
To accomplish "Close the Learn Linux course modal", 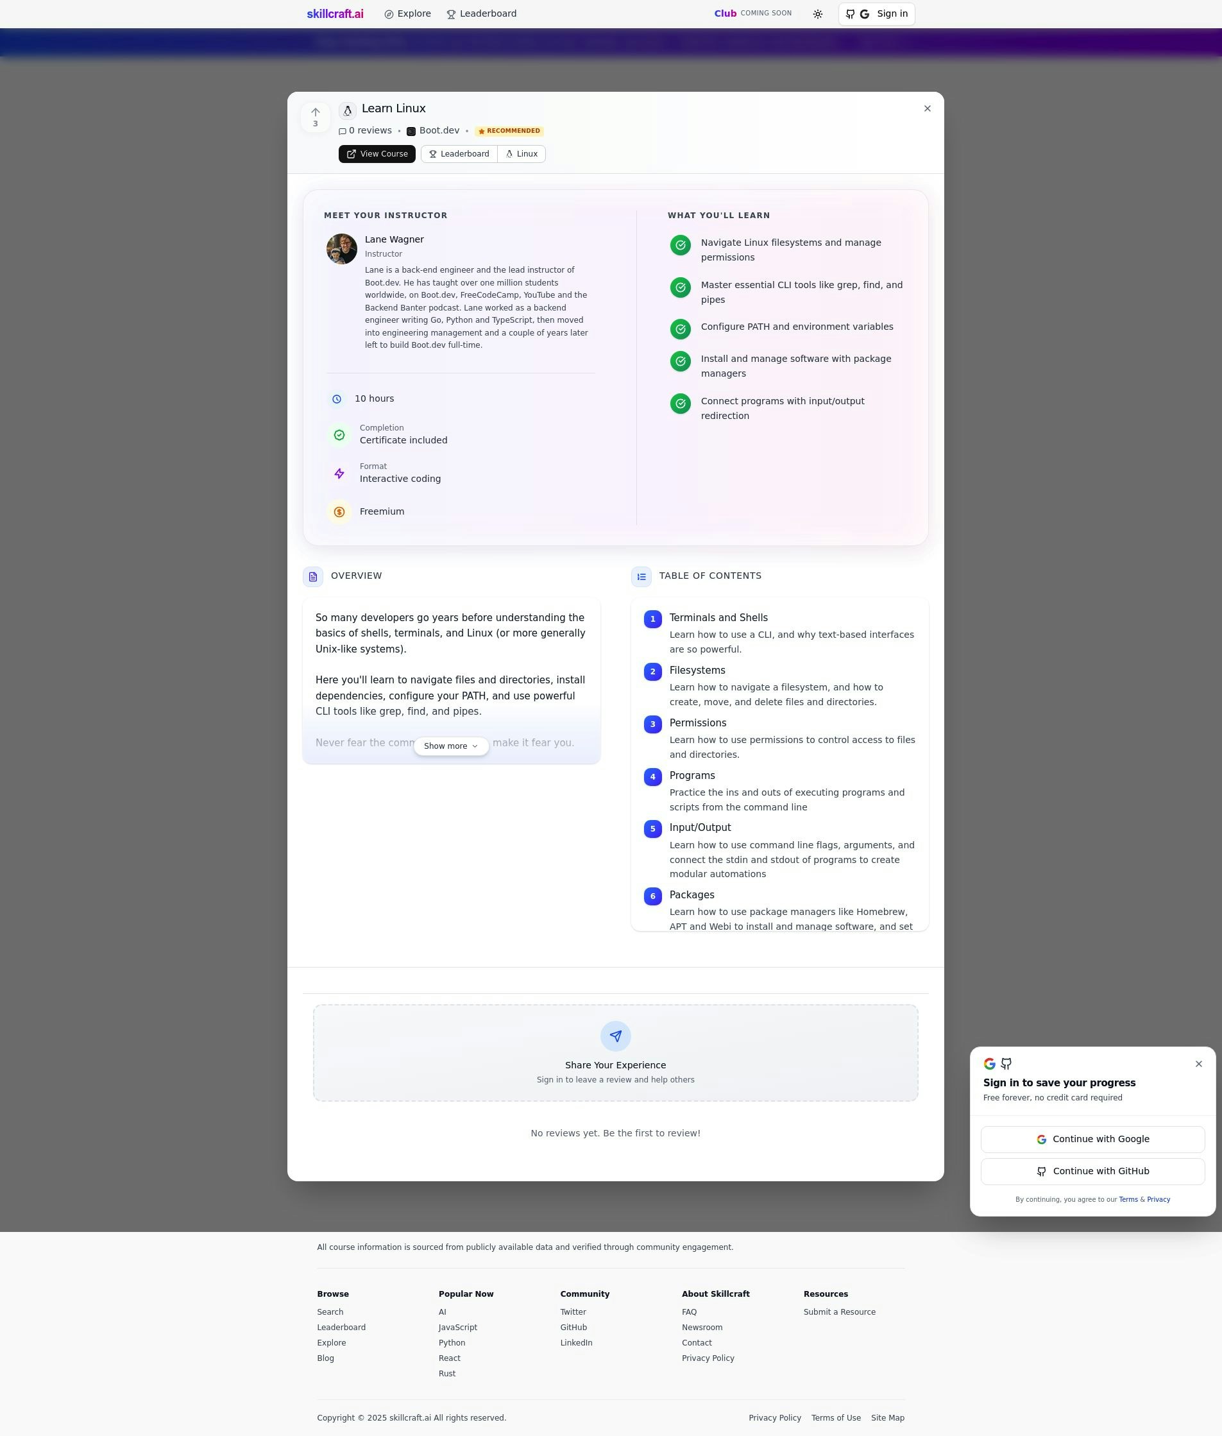I will (928, 109).
